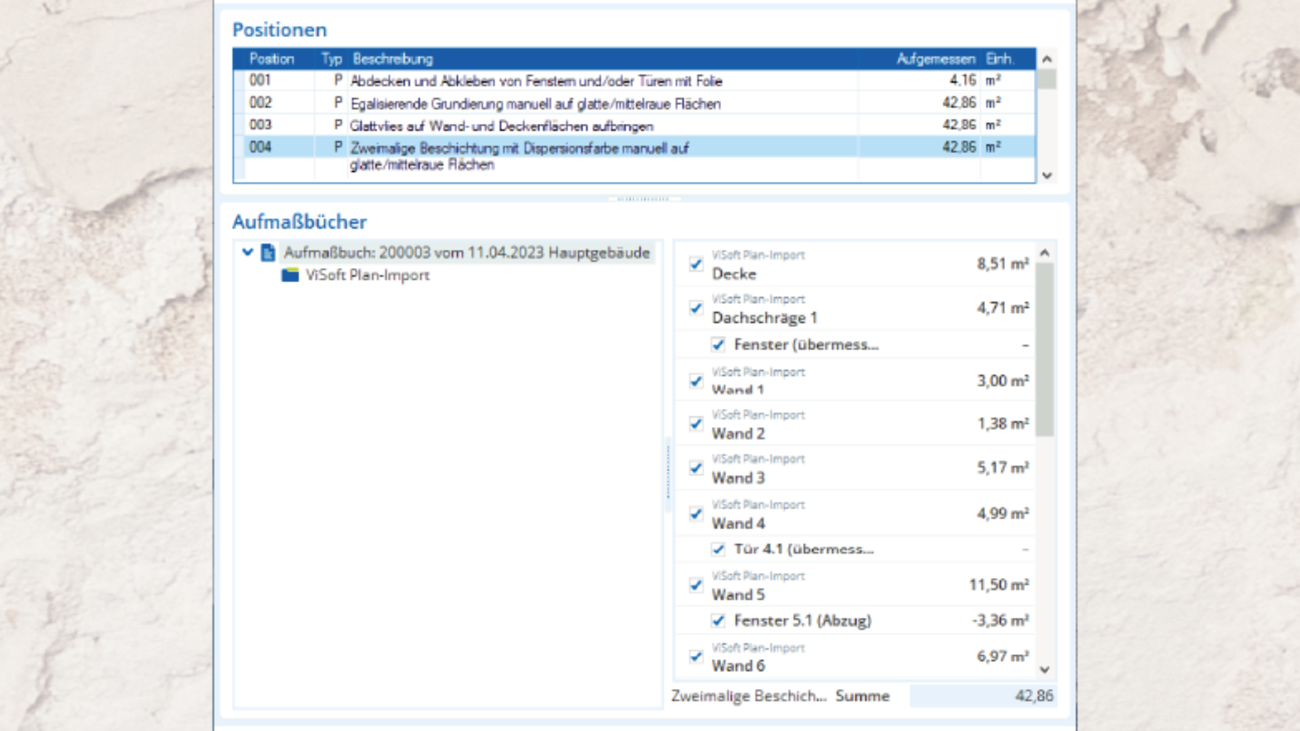
Task: Click the Beschreibung column header
Action: click(393, 59)
